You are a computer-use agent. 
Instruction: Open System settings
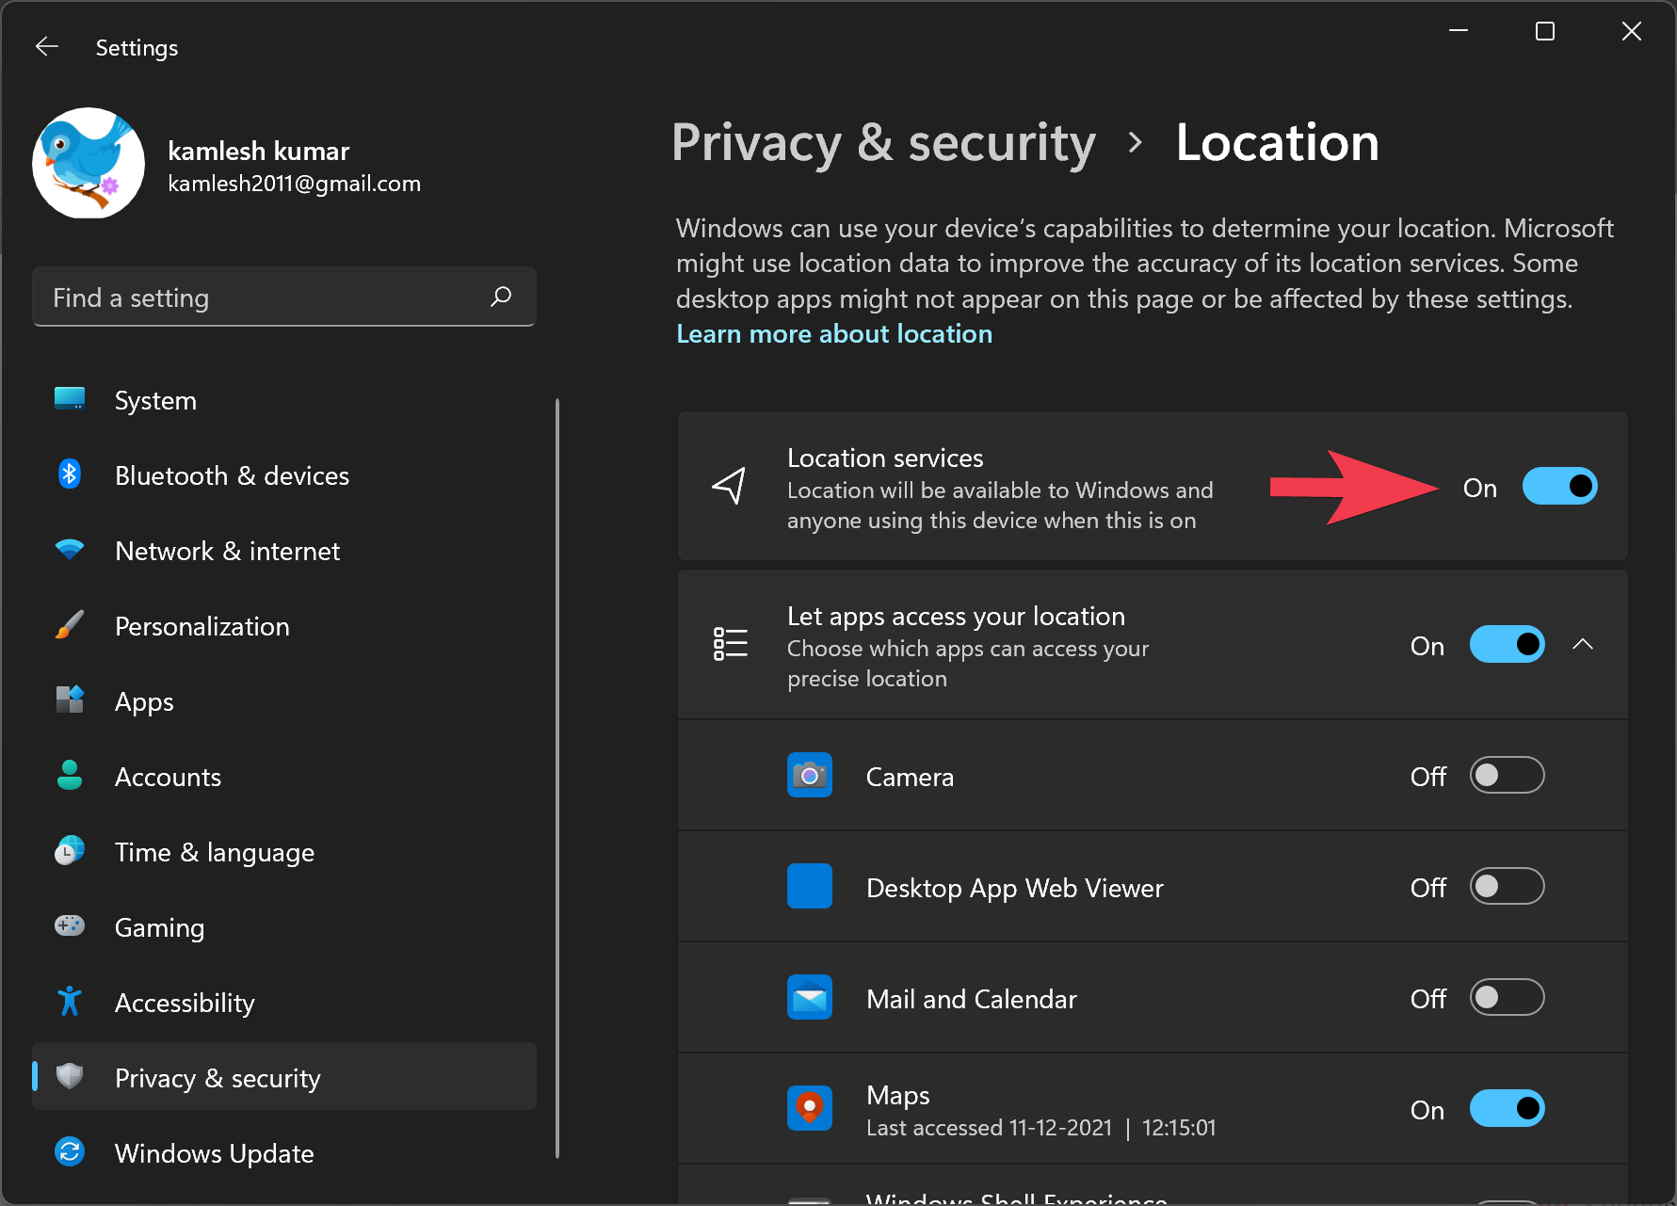point(284,400)
